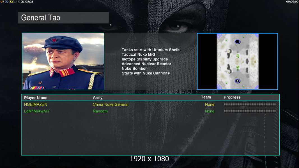Click 'Tanks start with Uranium Shells' text
299x168 pixels.
tap(151, 50)
